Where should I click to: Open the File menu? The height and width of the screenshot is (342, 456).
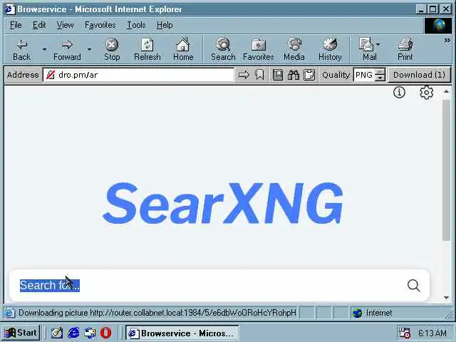coord(16,26)
